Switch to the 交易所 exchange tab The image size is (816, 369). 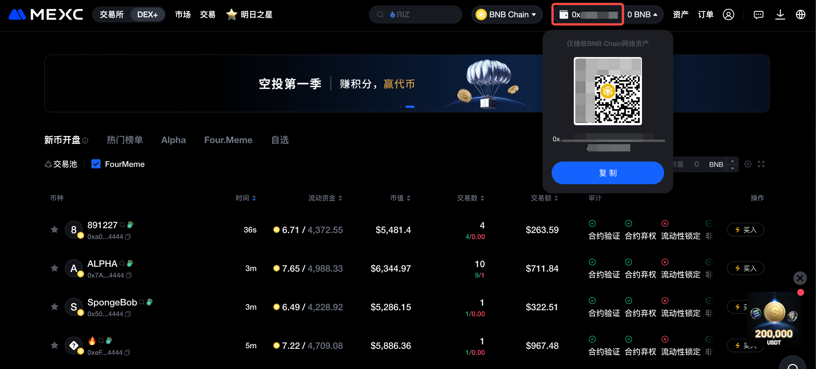pos(112,14)
